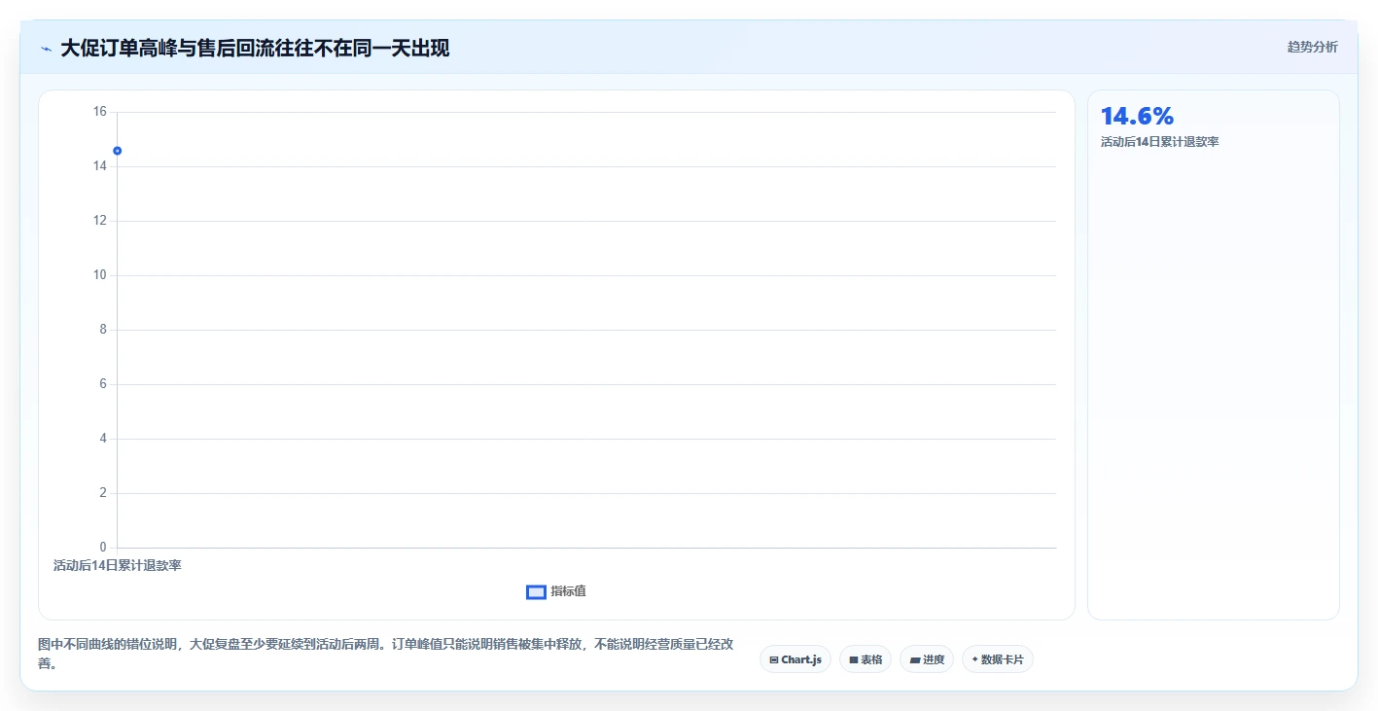Image resolution: width=1378 pixels, height=711 pixels.
Task: Click the trend icon beside the title
Action: coord(46,49)
